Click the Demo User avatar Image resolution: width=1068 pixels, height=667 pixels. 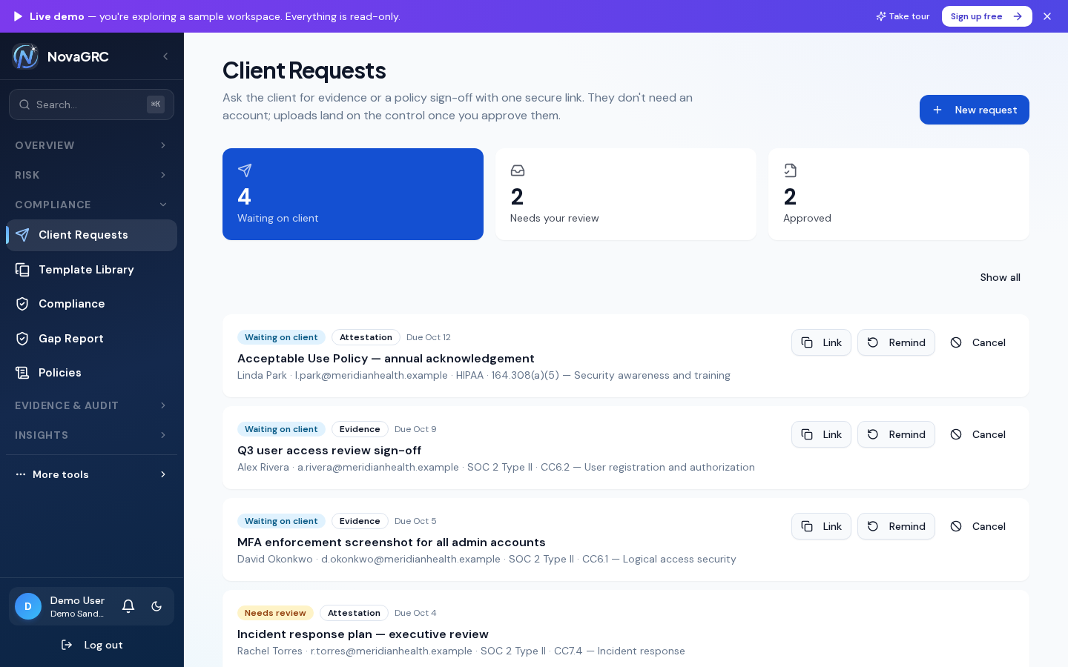point(28,606)
